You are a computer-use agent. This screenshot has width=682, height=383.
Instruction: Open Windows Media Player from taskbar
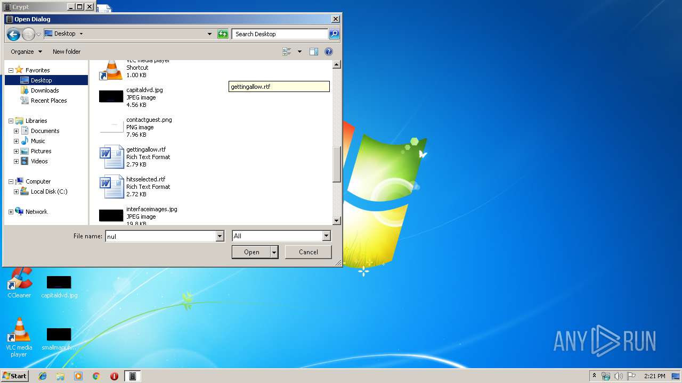(78, 376)
